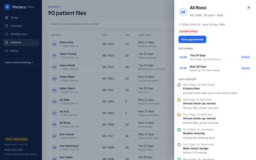The height and width of the screenshot is (160, 256).
Task: Click the Adam Nabil AN avatar
Action: pos(54,78)
